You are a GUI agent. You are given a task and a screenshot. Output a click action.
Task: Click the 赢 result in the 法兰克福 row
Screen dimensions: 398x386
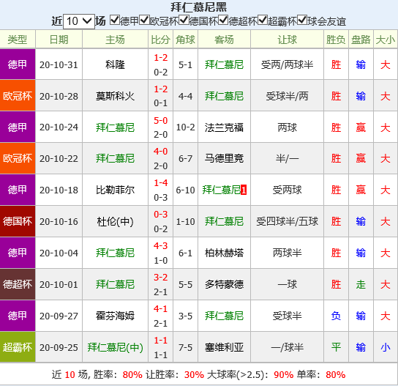(x=361, y=127)
